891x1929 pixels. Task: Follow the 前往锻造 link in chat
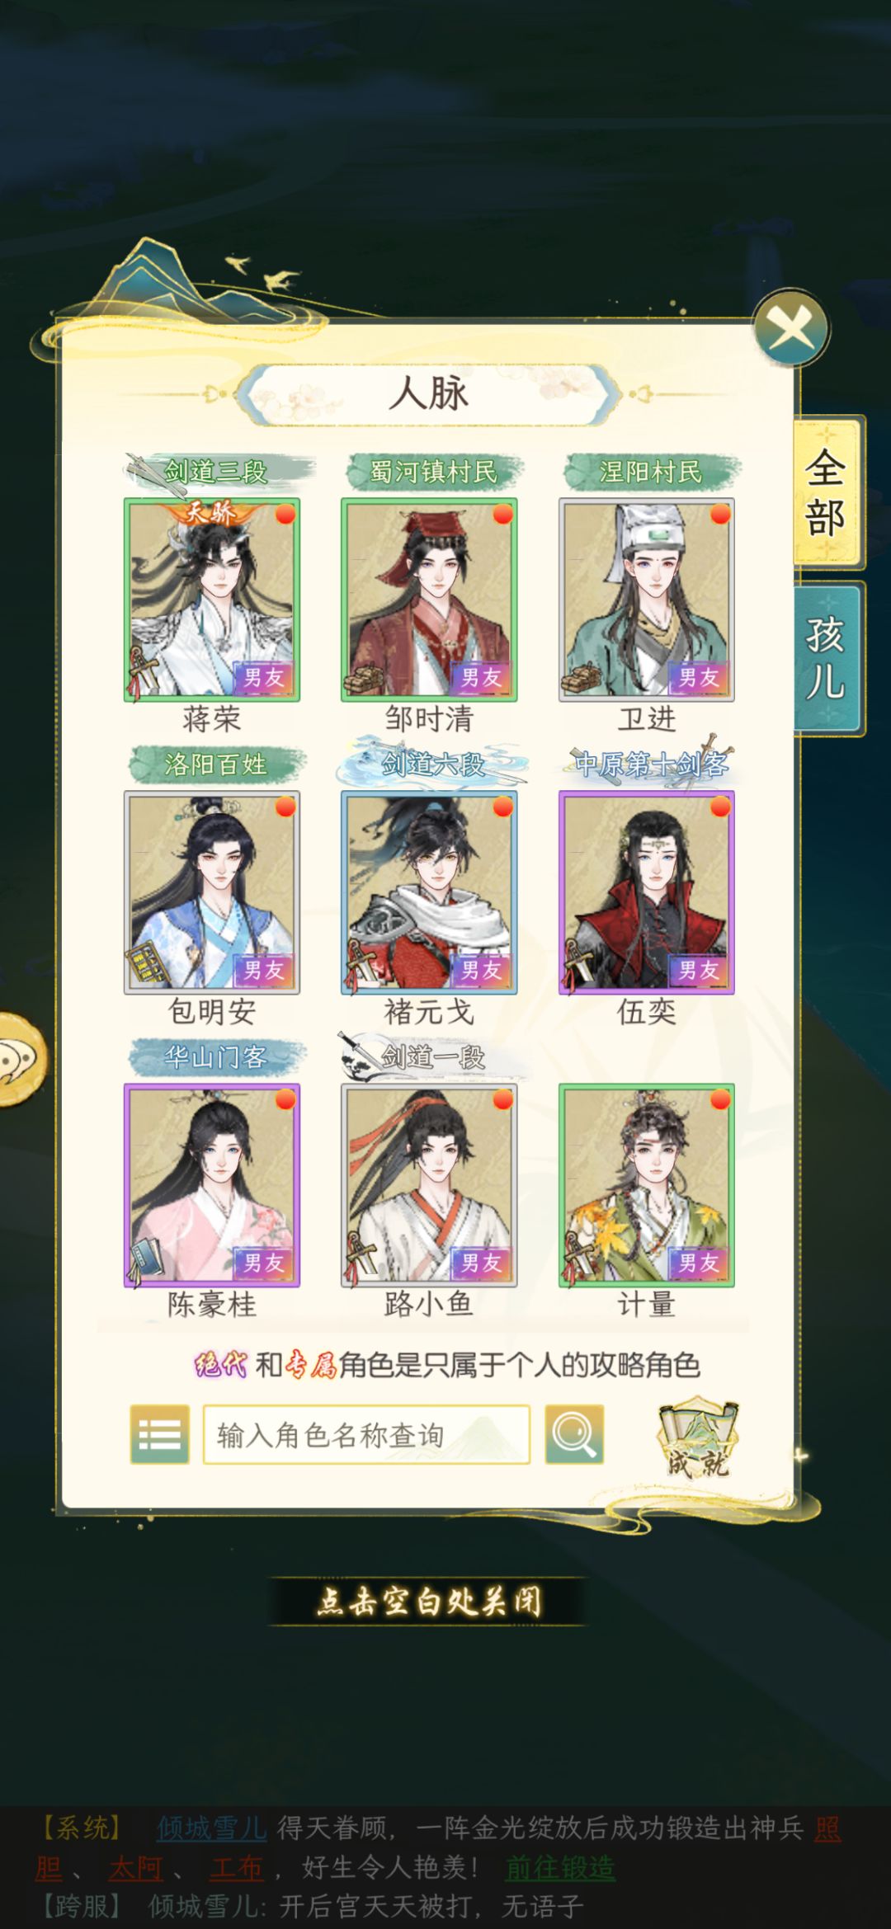point(560,1867)
